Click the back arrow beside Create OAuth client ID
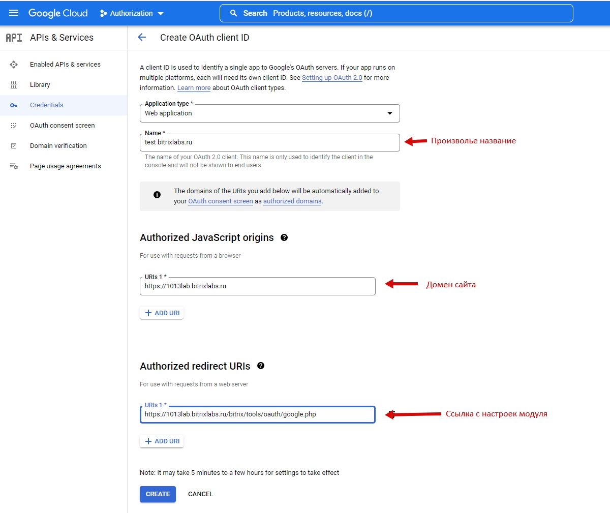 point(142,37)
